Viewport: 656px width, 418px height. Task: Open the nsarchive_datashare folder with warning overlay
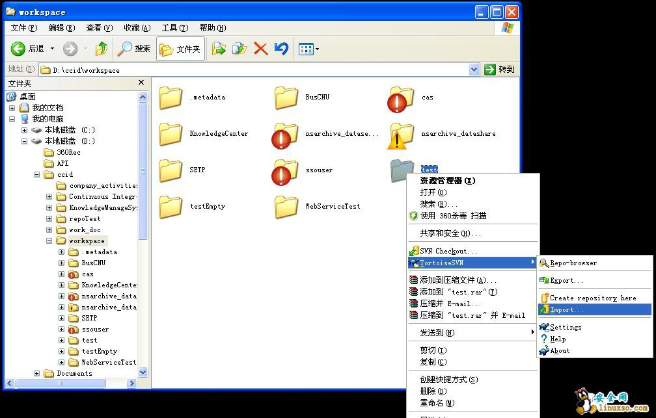pos(401,135)
